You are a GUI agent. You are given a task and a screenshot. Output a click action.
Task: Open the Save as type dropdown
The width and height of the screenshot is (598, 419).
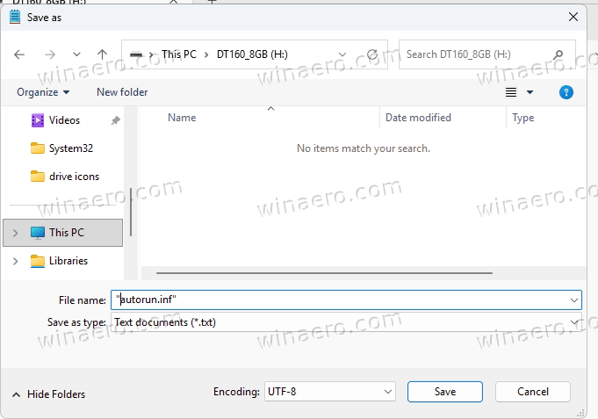(346, 322)
